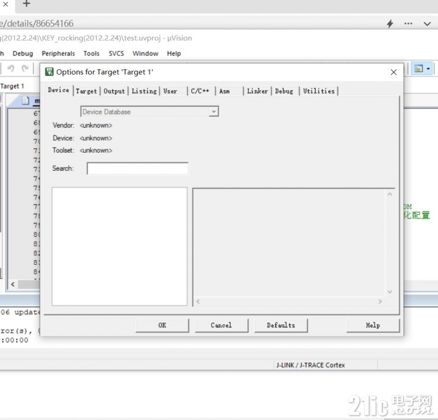This screenshot has width=438, height=420.
Task: Confirm with the OK button
Action: pos(162,325)
